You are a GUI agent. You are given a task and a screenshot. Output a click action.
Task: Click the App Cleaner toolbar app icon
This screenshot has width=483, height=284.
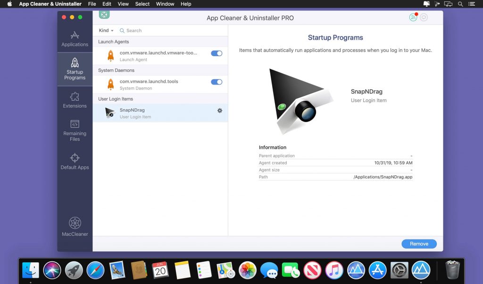(x=104, y=15)
